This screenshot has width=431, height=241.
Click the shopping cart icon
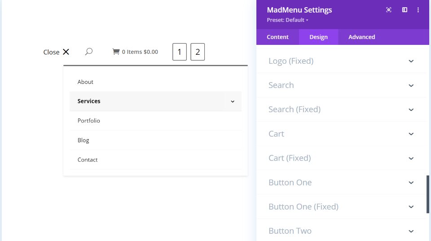pos(116,52)
